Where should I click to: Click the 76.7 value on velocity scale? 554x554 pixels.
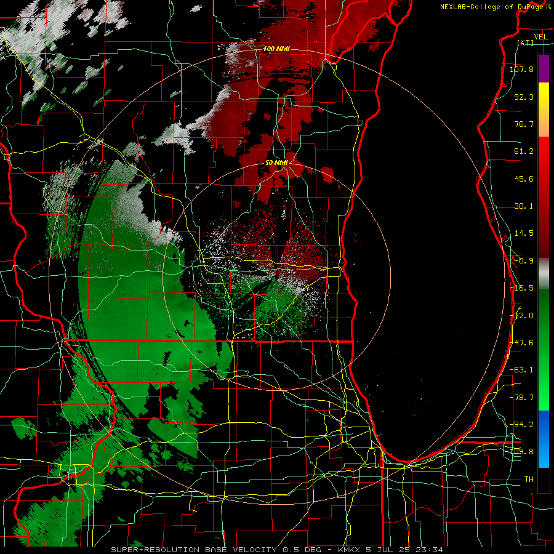pos(524,124)
